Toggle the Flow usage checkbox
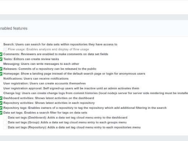 [5, 49]
